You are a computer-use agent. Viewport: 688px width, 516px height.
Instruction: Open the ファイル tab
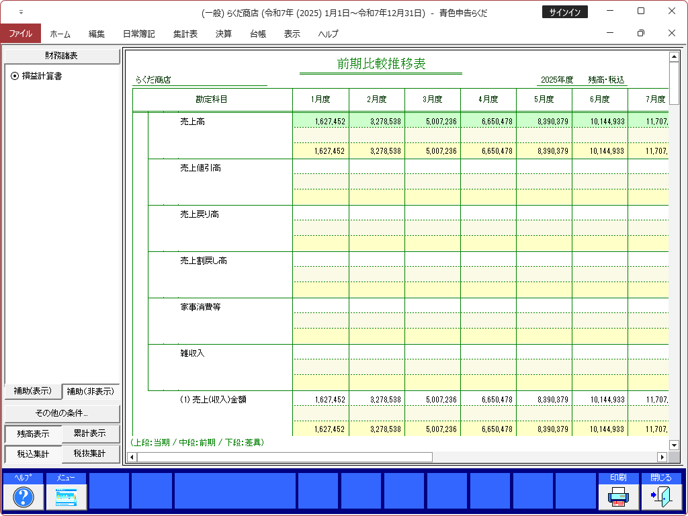(20, 34)
